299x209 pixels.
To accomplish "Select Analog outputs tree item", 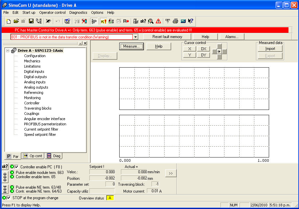I will [36, 87].
